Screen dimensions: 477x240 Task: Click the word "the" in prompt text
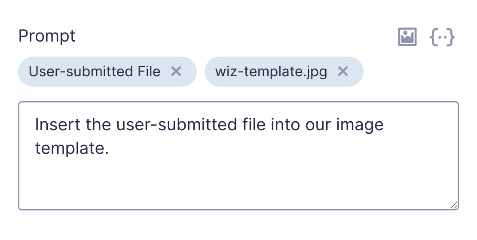[x=98, y=125]
